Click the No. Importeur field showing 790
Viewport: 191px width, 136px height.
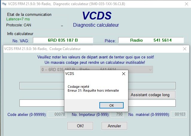click(x=117, y=114)
